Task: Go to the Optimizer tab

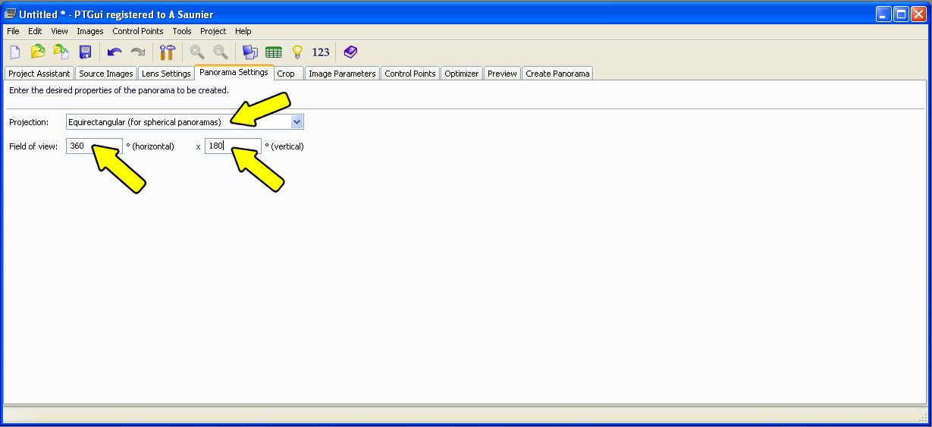Action: coord(461,74)
